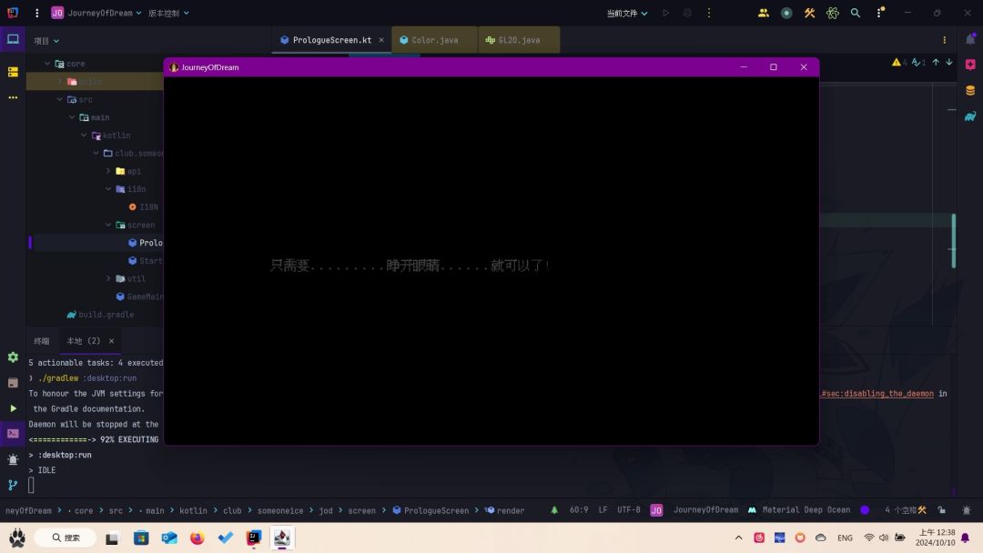Toggle the Project tool window button
This screenshot has height=553, width=983.
(x=13, y=40)
